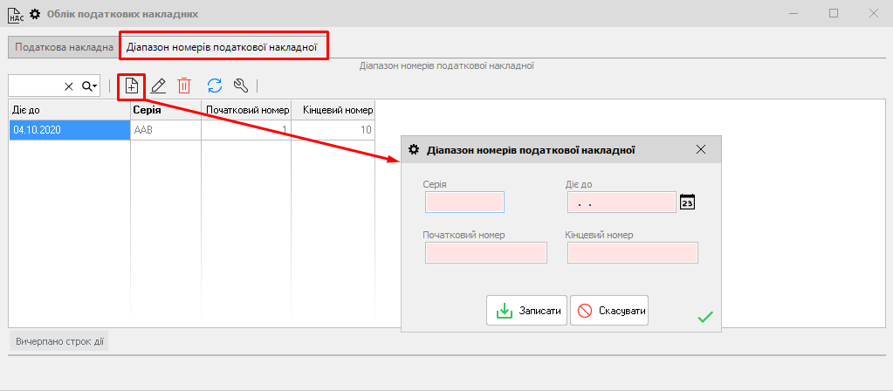Click the Вичерпано строк дії button

pyautogui.click(x=59, y=341)
